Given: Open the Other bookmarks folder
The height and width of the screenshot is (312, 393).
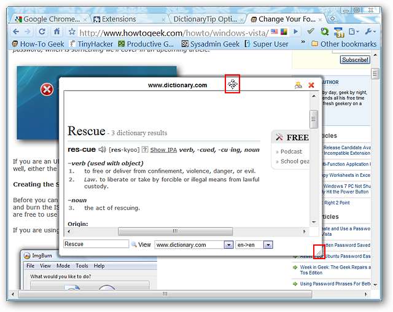Looking at the screenshot, I should (x=344, y=44).
